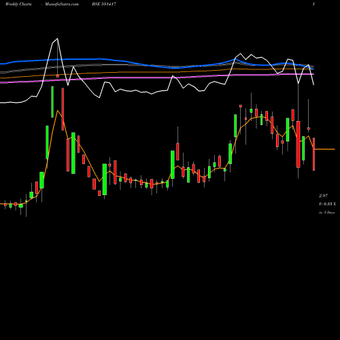Click the "MunafaSutra.com" label

62,4
